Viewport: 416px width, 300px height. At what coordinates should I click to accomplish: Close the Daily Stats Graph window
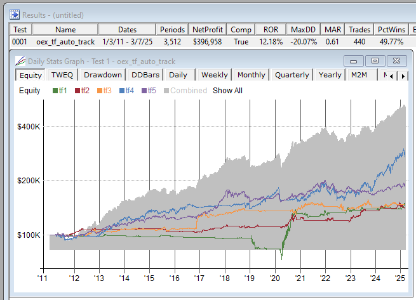(396, 61)
